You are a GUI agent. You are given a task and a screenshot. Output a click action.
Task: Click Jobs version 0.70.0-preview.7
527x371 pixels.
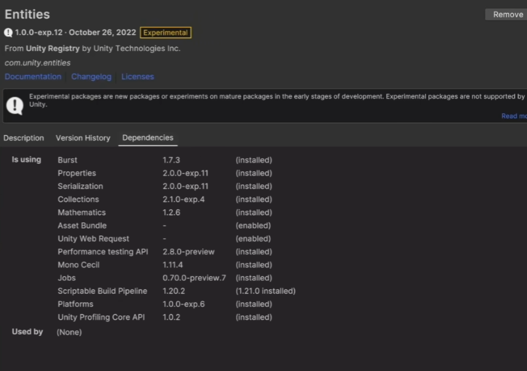coord(194,278)
